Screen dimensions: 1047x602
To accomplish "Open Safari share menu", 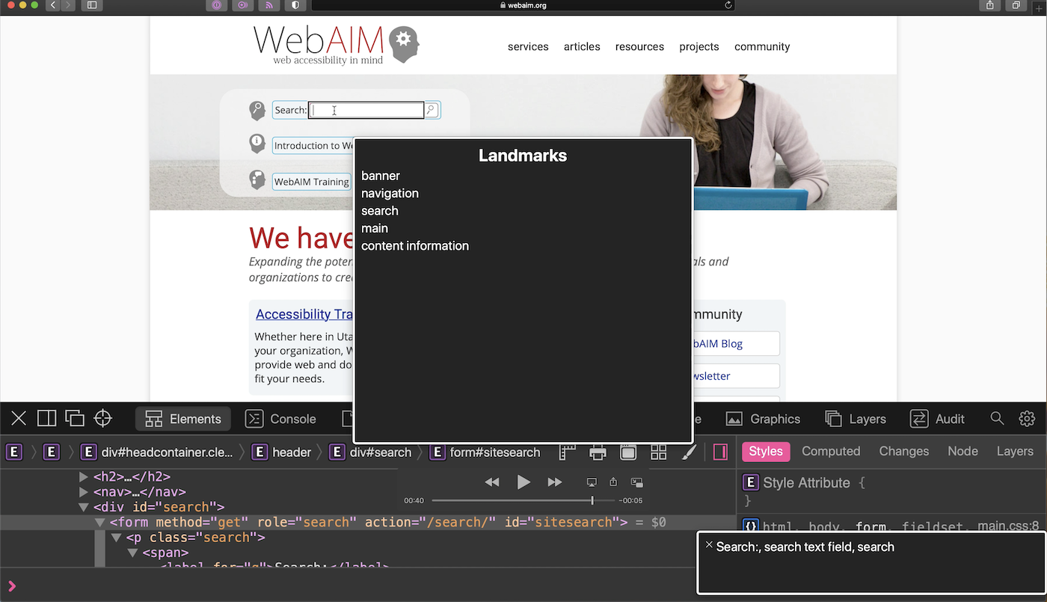I will (x=990, y=5).
